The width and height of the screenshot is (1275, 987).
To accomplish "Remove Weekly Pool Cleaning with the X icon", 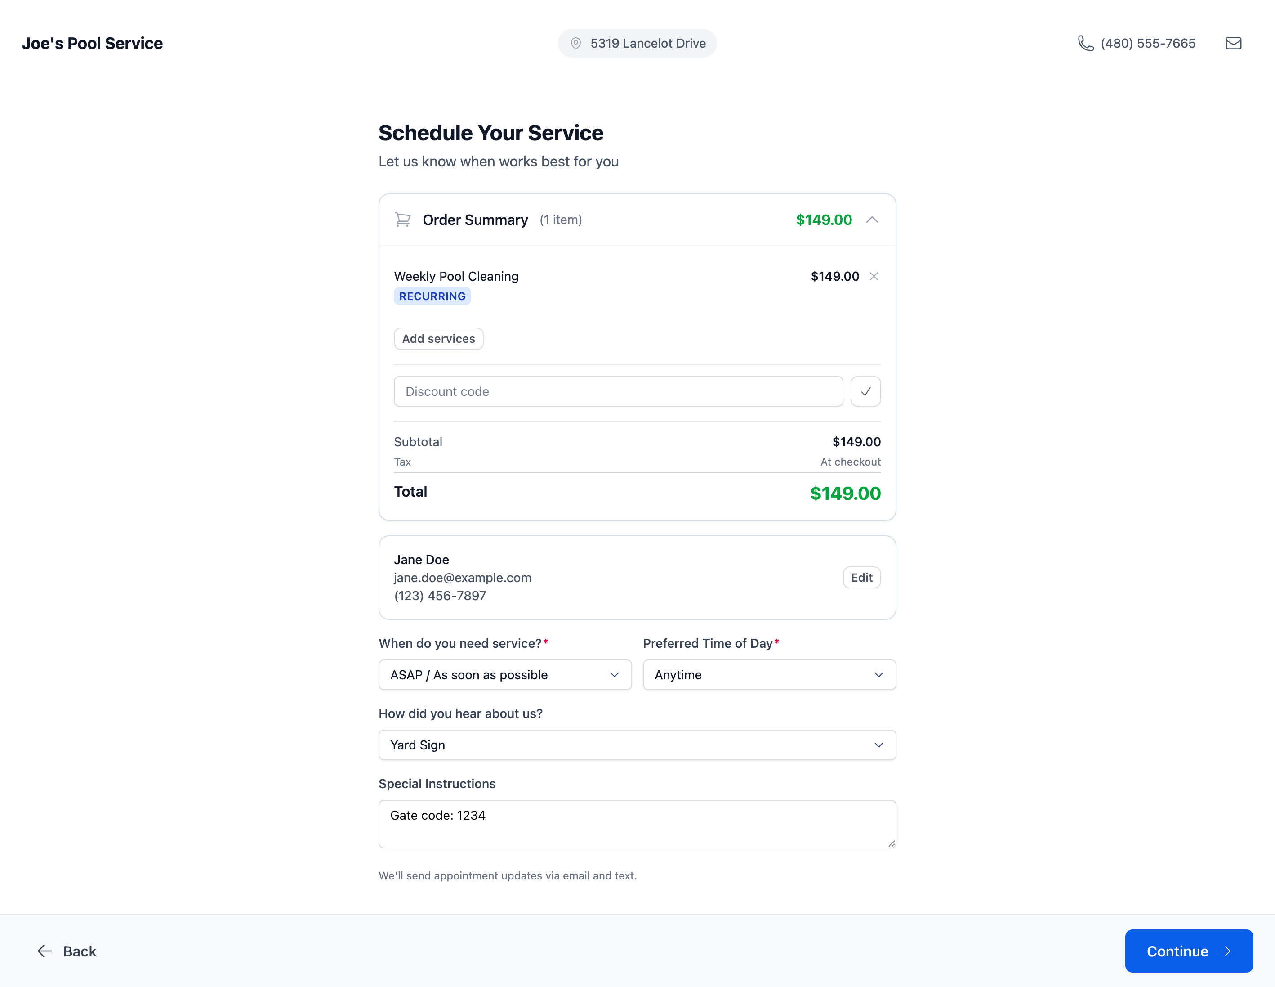I will pyautogui.click(x=874, y=276).
